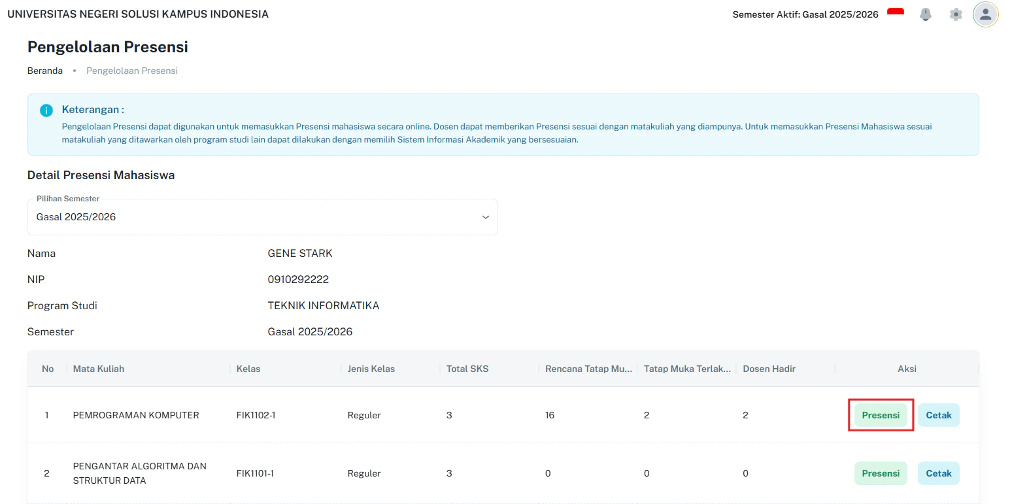Click the Dosen Hadir column header
This screenshot has height=504, width=1012.
pyautogui.click(x=769, y=369)
